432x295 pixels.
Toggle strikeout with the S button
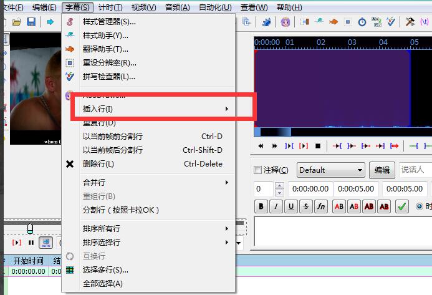tap(306, 206)
